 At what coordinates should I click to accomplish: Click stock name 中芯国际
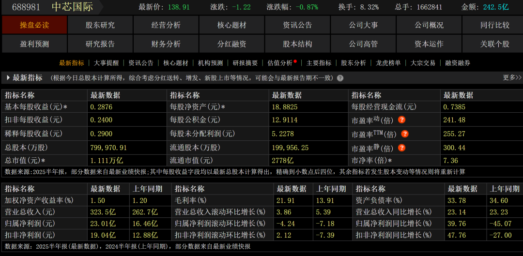pyautogui.click(x=72, y=7)
